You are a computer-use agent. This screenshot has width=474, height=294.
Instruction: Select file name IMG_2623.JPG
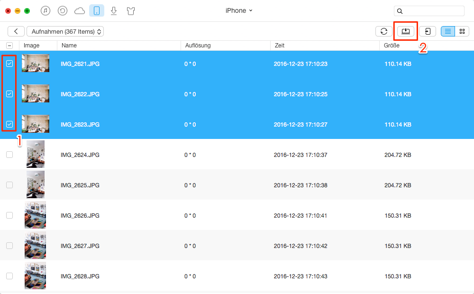pos(80,124)
